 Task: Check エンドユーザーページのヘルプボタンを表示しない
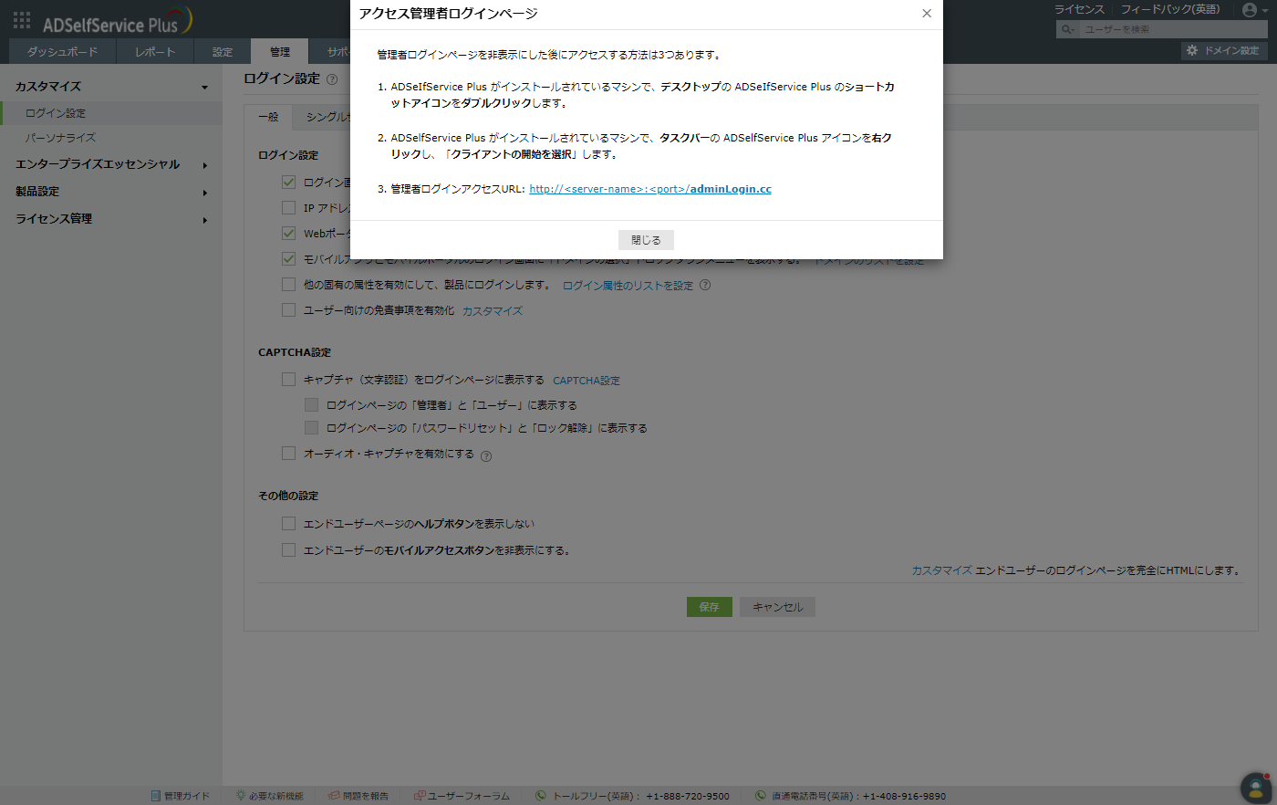click(x=288, y=524)
